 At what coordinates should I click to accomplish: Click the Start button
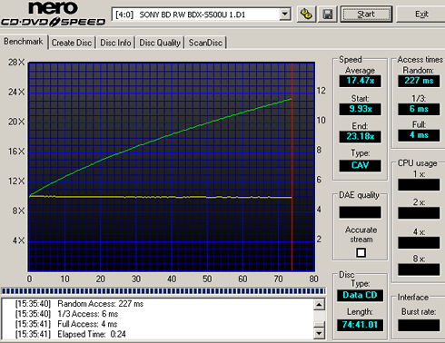366,15
